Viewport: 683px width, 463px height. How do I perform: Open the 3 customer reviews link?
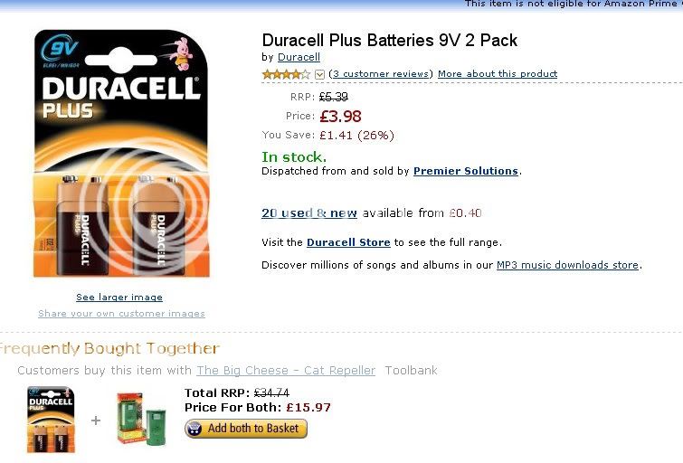click(381, 73)
